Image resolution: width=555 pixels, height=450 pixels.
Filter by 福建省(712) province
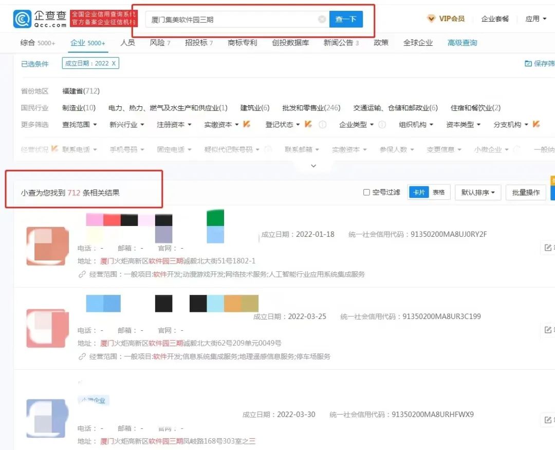tap(81, 91)
